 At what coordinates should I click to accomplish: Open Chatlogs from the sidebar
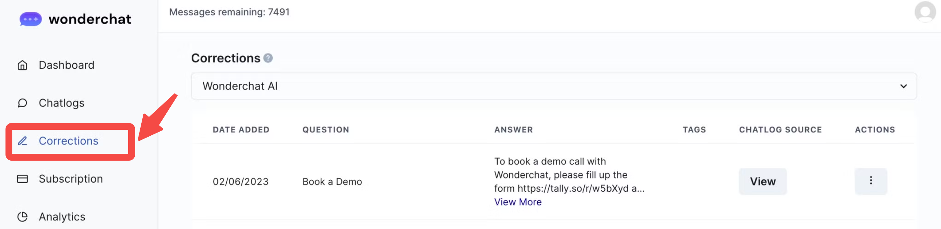point(61,103)
